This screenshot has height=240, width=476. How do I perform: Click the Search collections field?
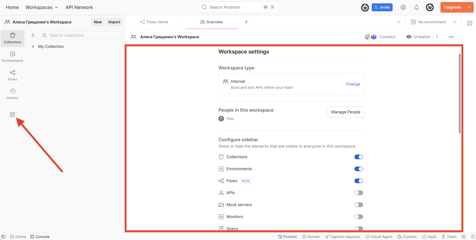81,35
